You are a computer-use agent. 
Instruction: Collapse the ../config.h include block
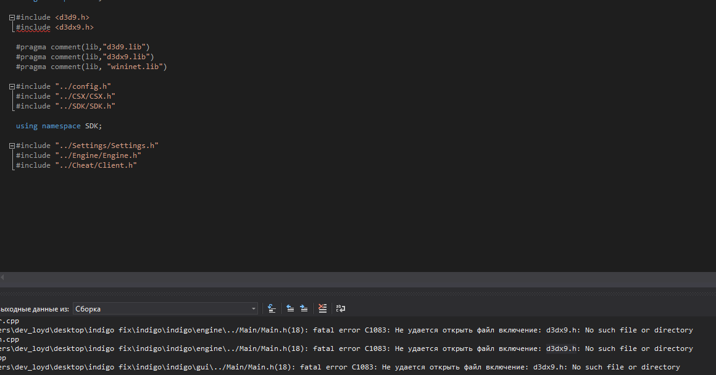click(x=12, y=87)
